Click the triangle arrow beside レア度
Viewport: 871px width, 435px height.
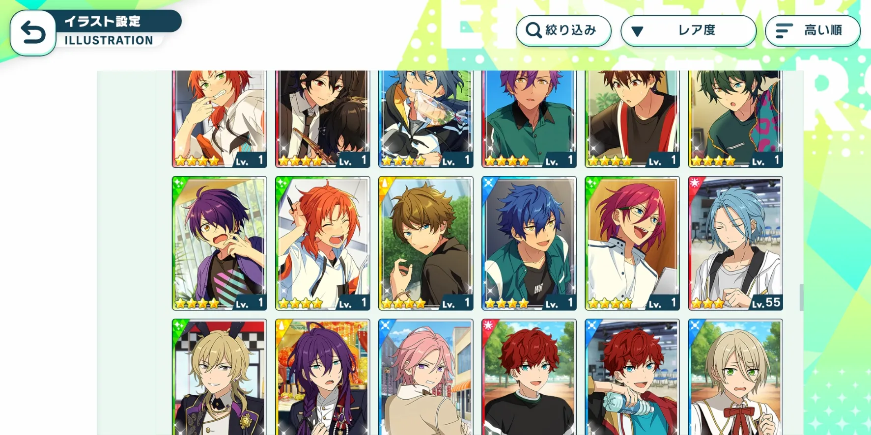(x=637, y=32)
